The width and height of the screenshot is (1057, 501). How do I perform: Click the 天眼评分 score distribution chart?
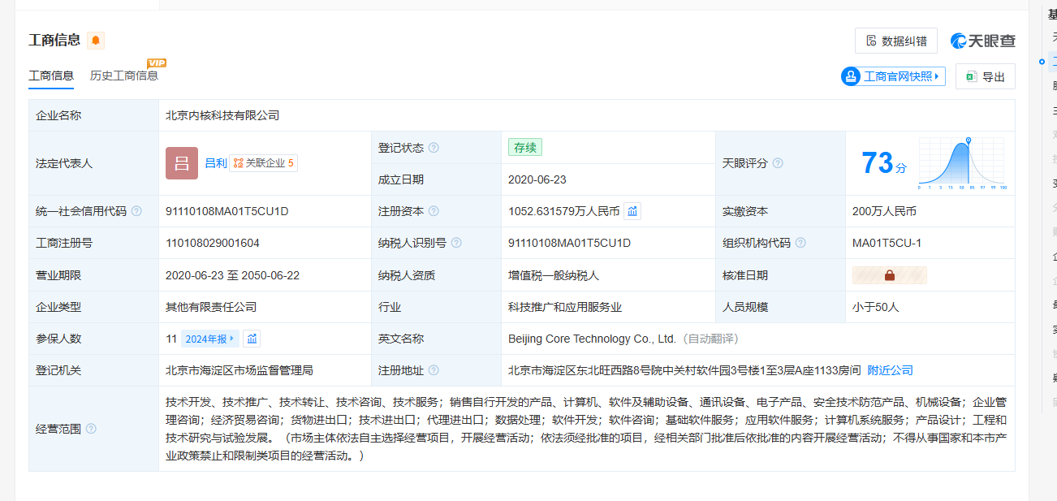[963, 162]
